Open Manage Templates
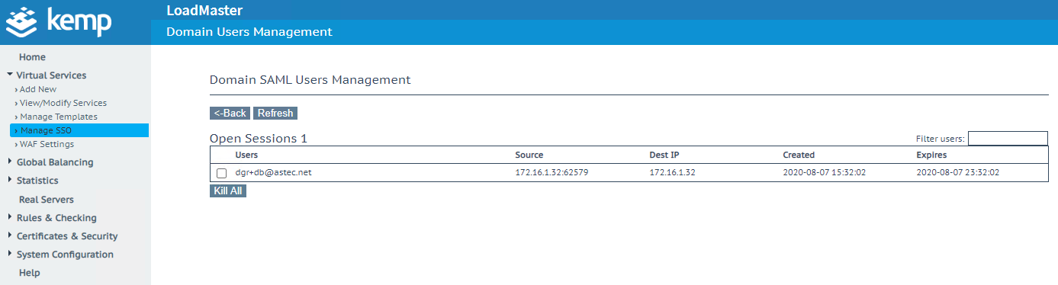1058x285 pixels. click(x=56, y=117)
